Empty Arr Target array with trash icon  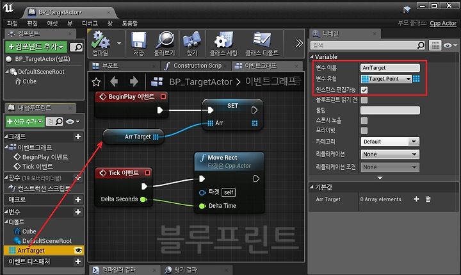pos(428,199)
